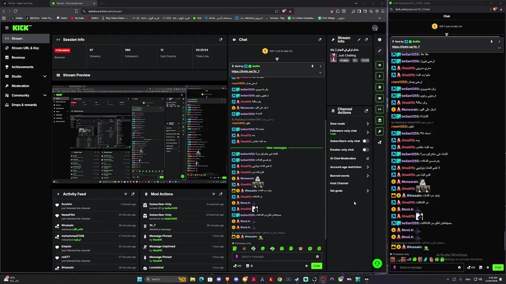Open Stream URL & Key page
506x284 pixels.
click(26, 48)
